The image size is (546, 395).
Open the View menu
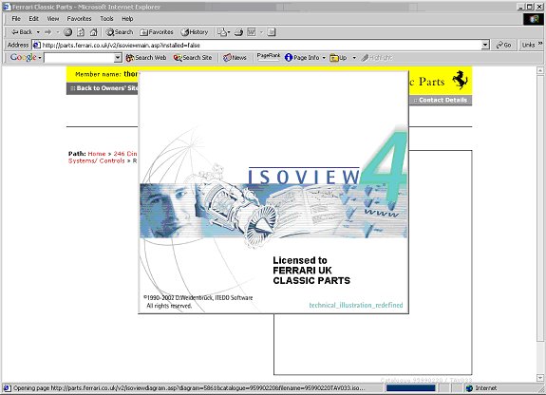point(53,19)
